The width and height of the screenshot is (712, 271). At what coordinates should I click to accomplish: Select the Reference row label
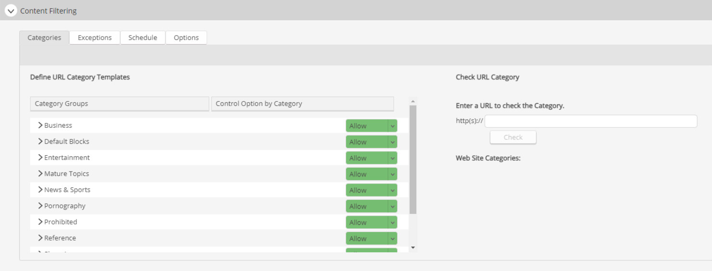60,238
